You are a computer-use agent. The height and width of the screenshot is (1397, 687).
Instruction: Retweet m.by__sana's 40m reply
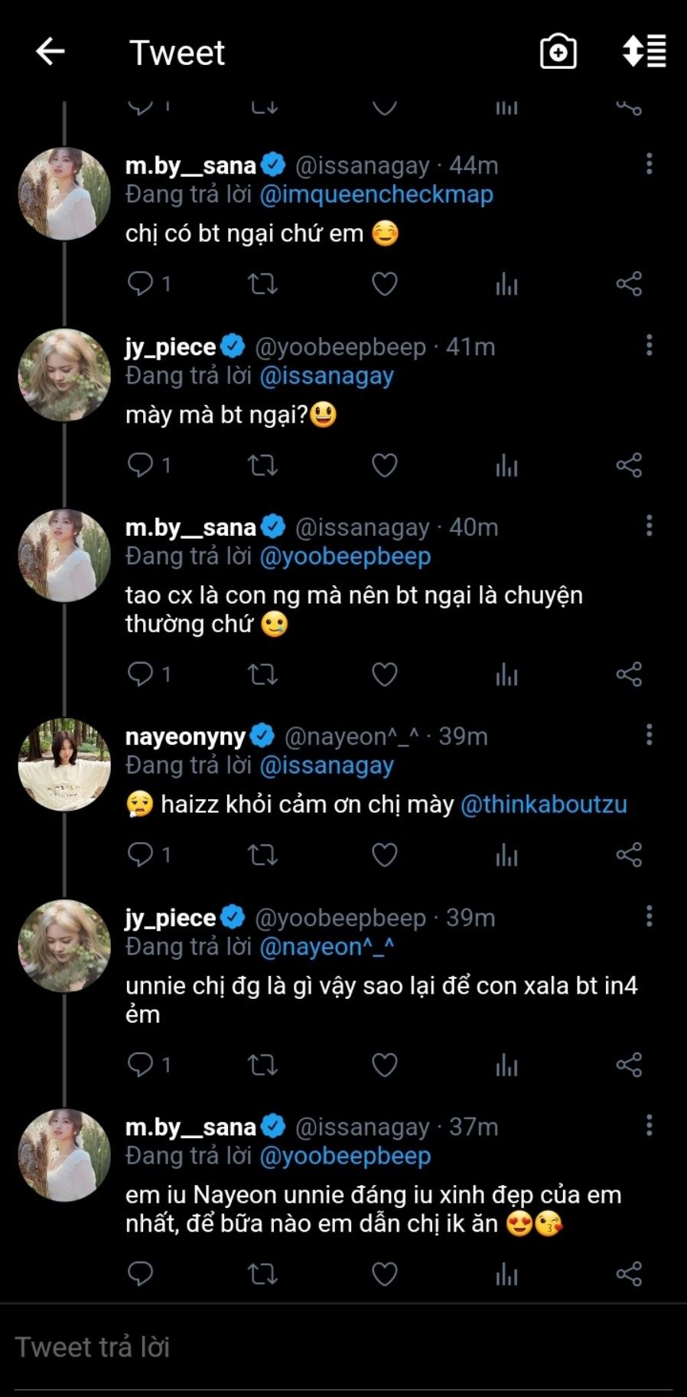[x=262, y=674]
